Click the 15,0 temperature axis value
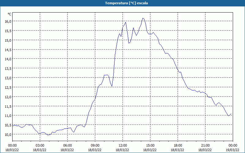Viewport: 245px width, 153px height. pos(8,40)
